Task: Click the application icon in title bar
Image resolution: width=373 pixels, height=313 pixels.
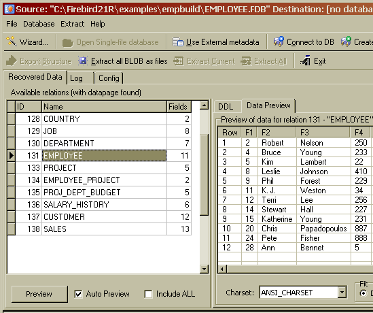Action: (10, 9)
